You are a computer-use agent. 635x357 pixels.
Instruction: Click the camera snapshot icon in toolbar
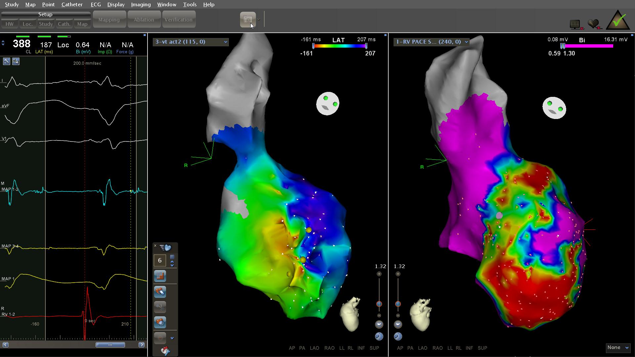click(x=248, y=20)
